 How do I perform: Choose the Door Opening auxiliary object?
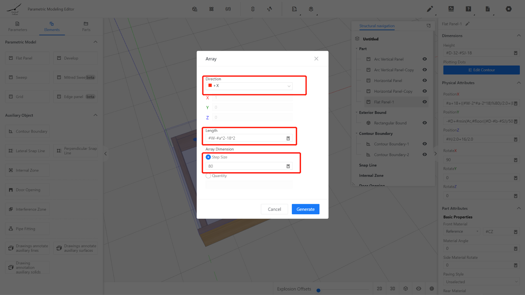tap(27, 190)
